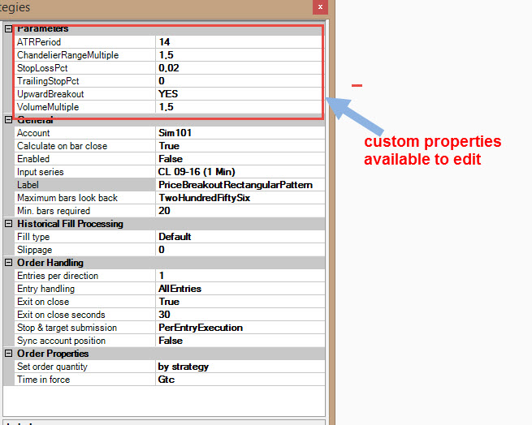Collapse the Historical Fill Processing section

(x=8, y=224)
